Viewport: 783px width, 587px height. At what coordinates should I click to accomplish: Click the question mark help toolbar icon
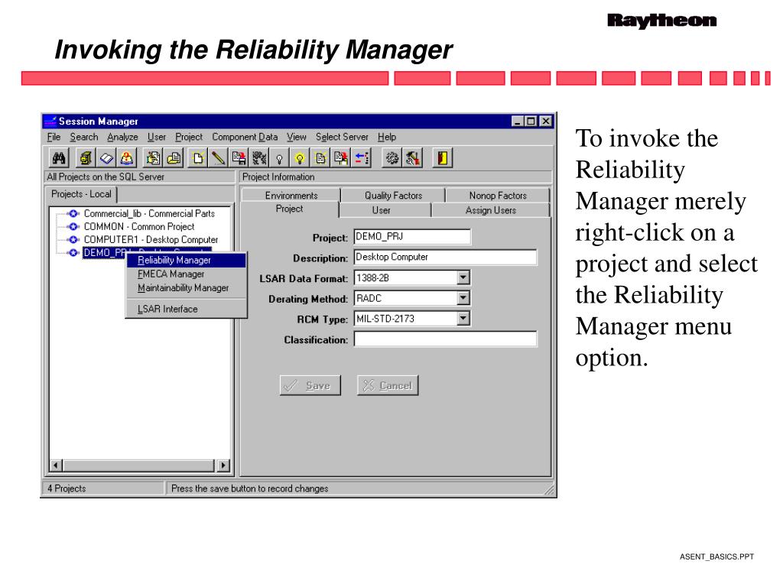127,158
